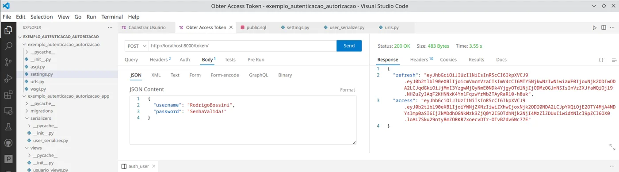Open the Explorer view in activity bar
The image size is (619, 172).
coord(8,30)
